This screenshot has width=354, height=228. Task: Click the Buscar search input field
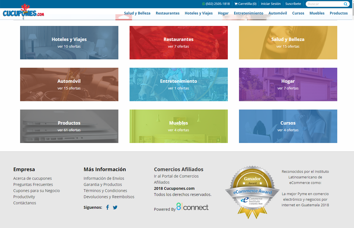pyautogui.click(x=325, y=4)
